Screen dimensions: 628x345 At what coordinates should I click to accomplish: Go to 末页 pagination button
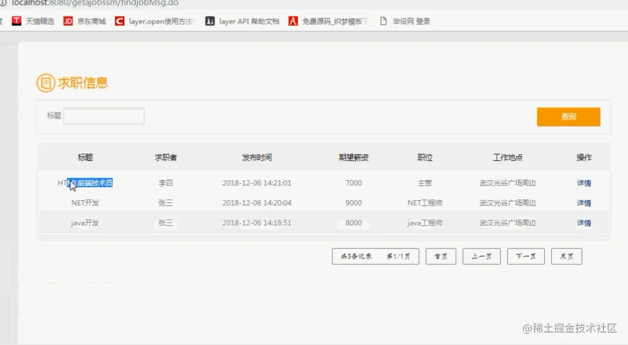(x=566, y=256)
